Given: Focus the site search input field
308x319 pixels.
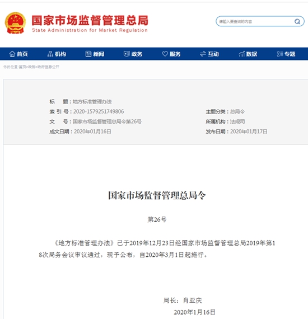Looking at the screenshot, I should pyautogui.click(x=260, y=21).
